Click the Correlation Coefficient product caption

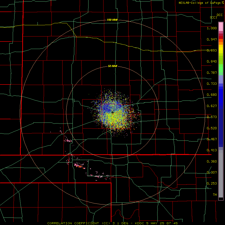pos(112,223)
